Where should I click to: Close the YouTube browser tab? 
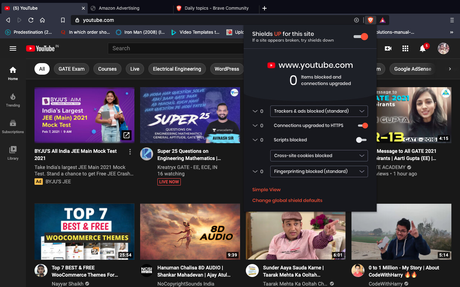click(83, 8)
